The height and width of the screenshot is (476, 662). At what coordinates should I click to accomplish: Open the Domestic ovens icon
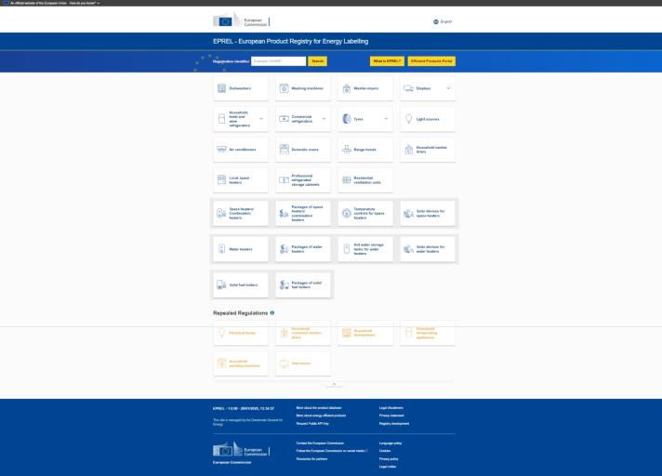tap(285, 150)
